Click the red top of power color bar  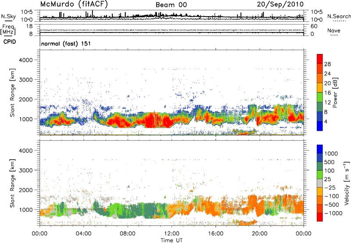[x=320, y=59]
